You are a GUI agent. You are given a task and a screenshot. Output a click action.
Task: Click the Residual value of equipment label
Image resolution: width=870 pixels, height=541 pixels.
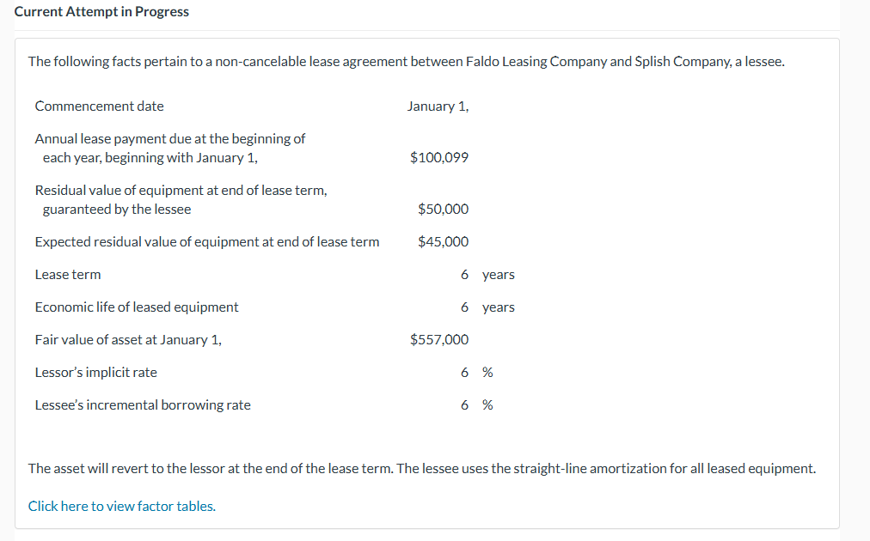coord(181,190)
